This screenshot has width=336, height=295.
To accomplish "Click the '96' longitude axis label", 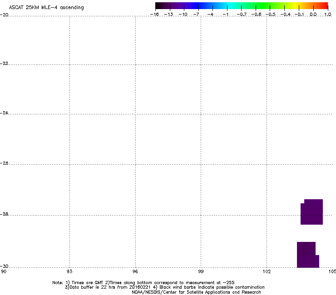I will coord(135,271).
